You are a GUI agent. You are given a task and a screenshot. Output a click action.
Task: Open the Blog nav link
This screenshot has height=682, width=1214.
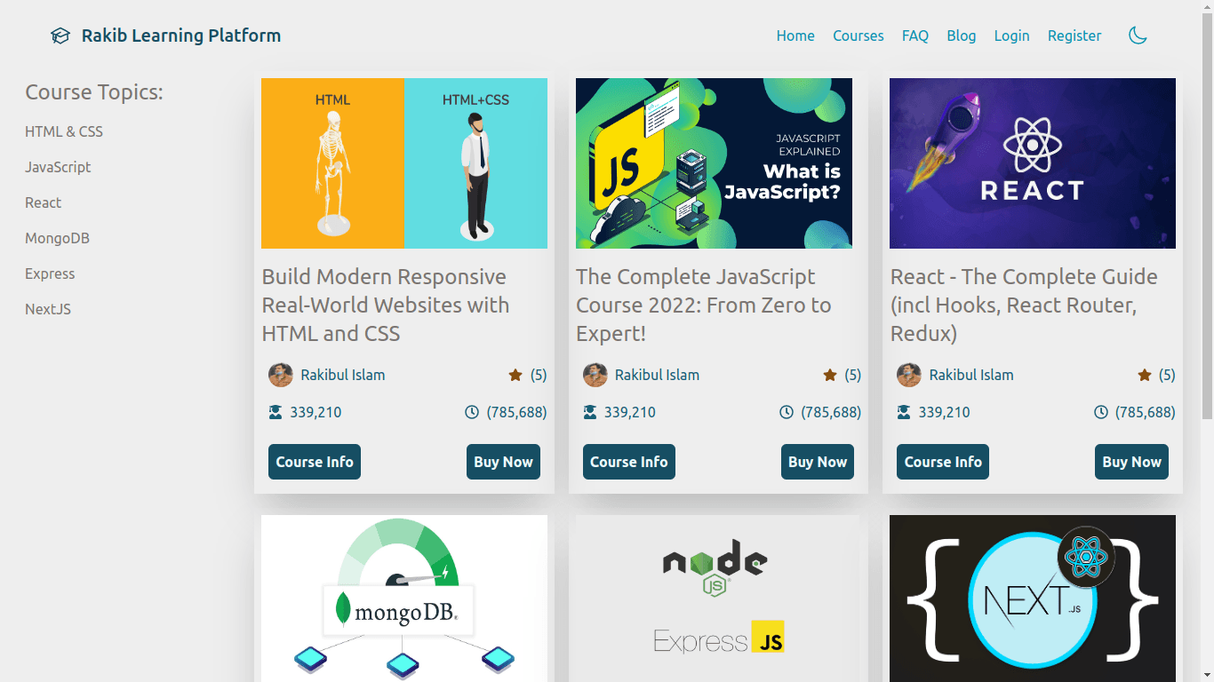tap(962, 36)
